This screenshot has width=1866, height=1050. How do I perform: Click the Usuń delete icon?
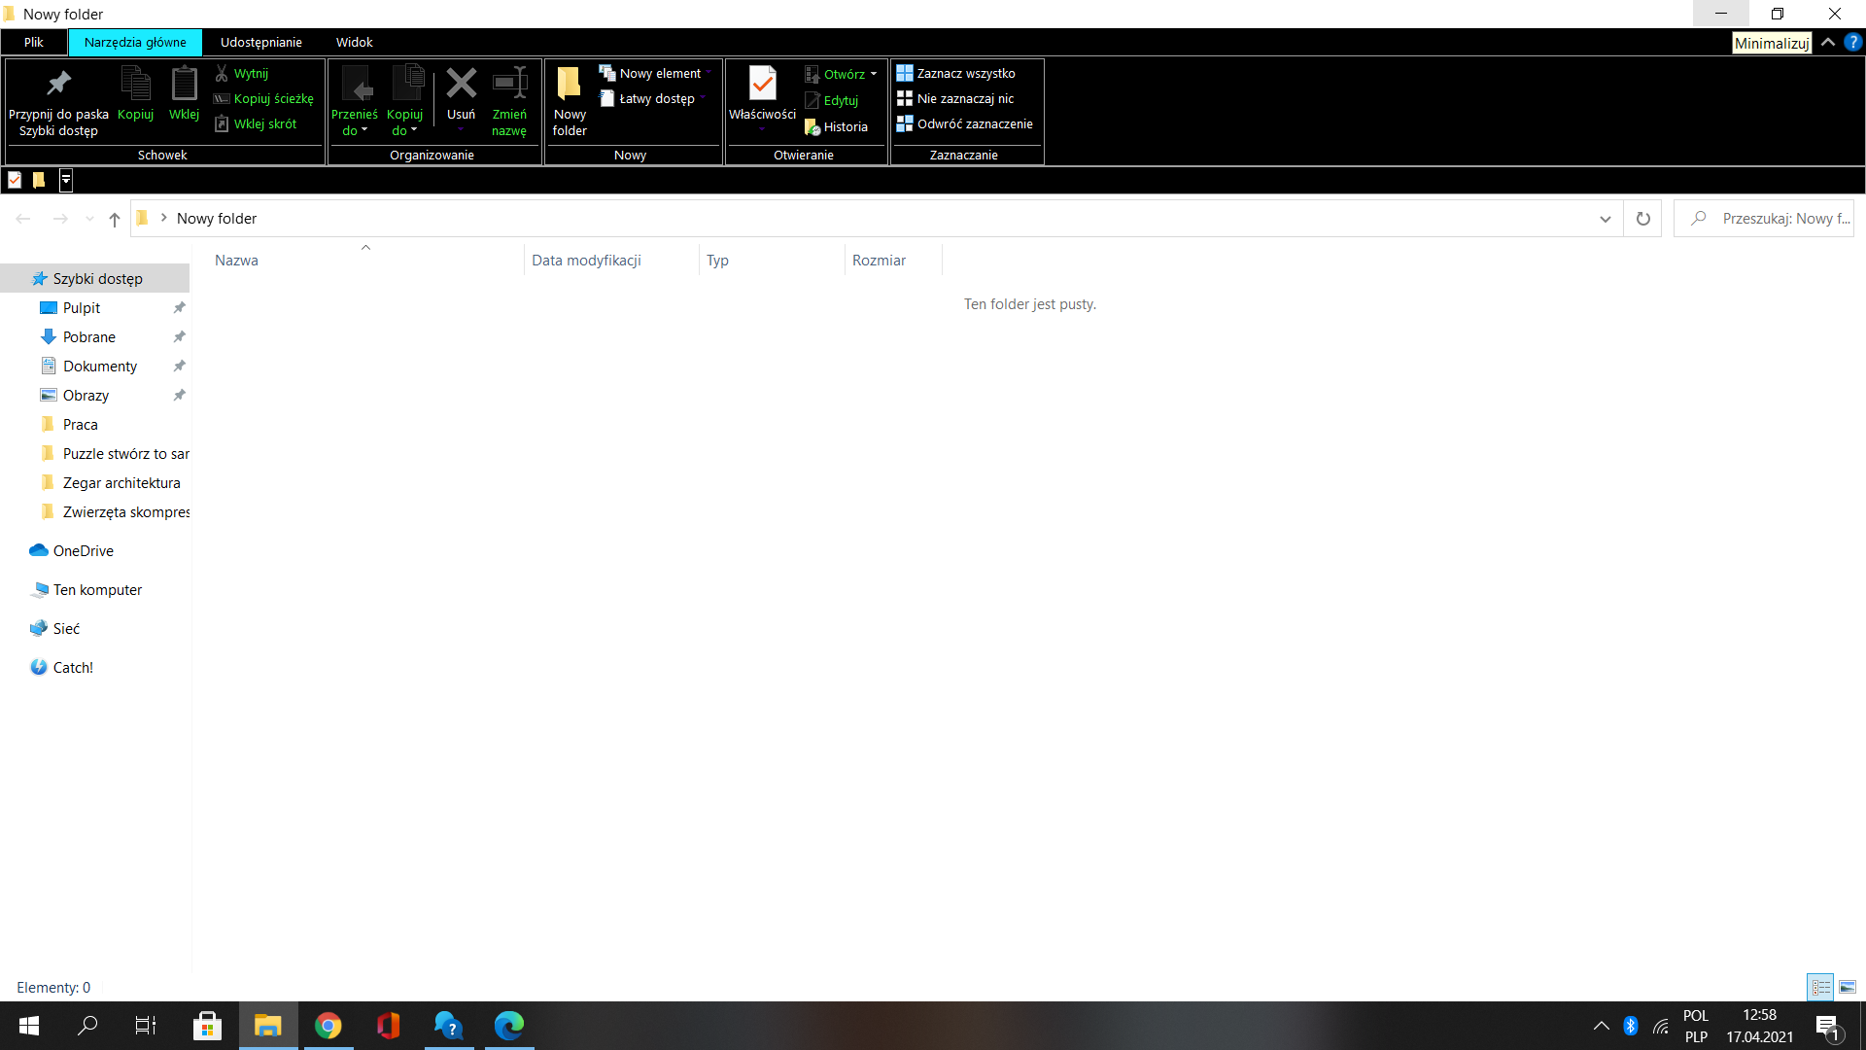pos(461,85)
